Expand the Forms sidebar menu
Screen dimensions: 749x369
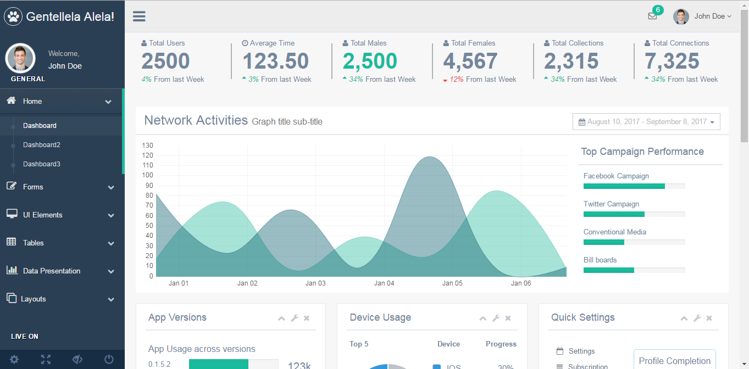[62, 187]
